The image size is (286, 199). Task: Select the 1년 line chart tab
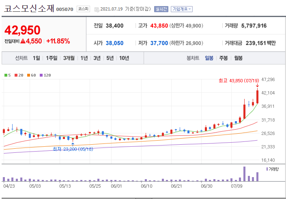click(x=84, y=58)
